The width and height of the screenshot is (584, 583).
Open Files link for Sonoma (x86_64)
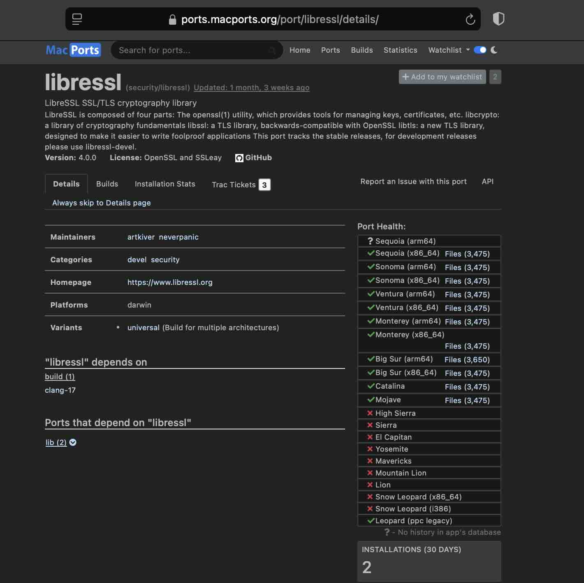click(467, 281)
